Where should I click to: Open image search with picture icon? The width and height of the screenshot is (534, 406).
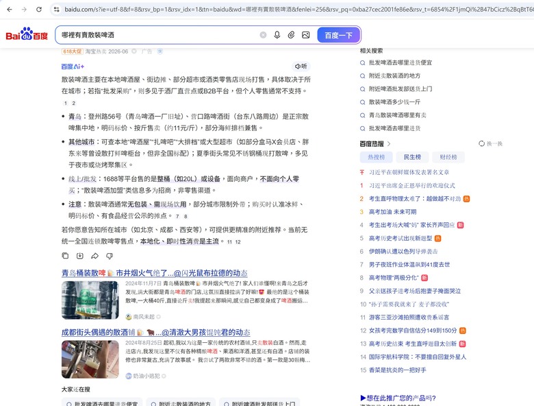[x=306, y=35]
